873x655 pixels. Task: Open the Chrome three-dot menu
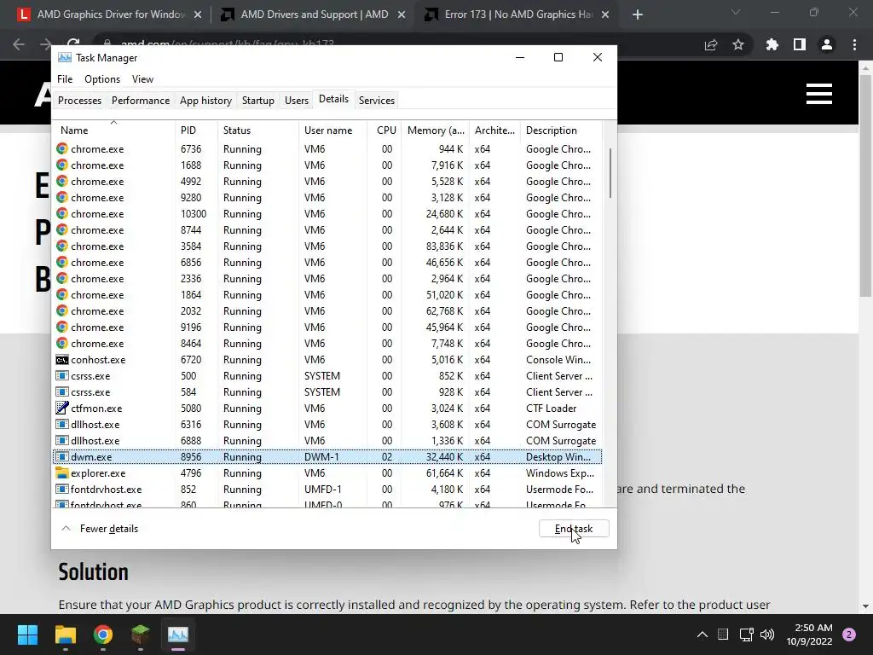tap(854, 44)
